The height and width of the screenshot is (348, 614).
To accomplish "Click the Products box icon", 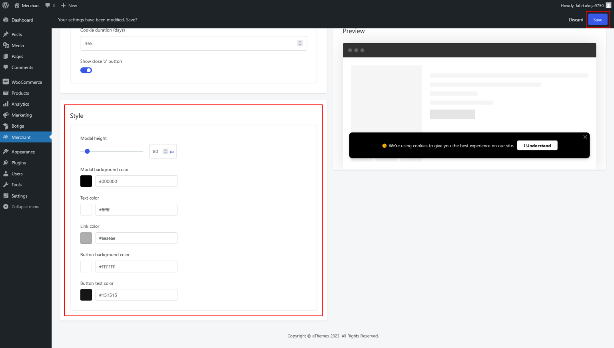I will coord(6,93).
